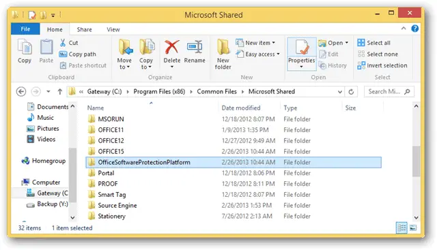
Task: Sort by Date modified column header
Action: pyautogui.click(x=241, y=108)
